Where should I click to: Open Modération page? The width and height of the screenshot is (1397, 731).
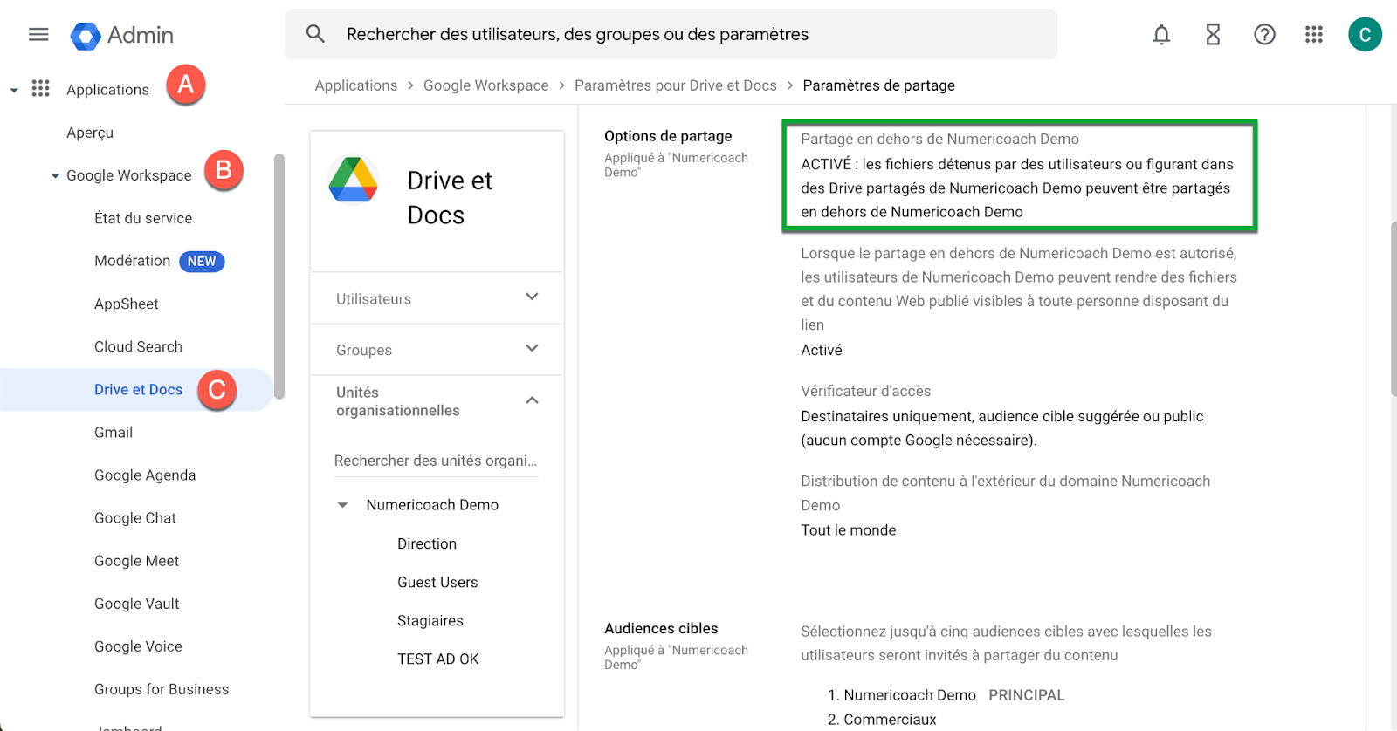point(132,261)
